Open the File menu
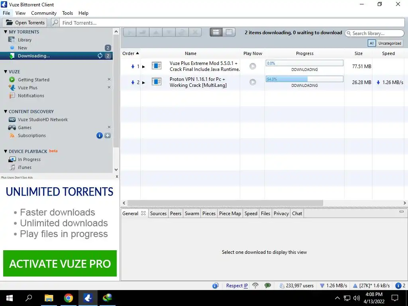The image size is (408, 306). click(6, 13)
